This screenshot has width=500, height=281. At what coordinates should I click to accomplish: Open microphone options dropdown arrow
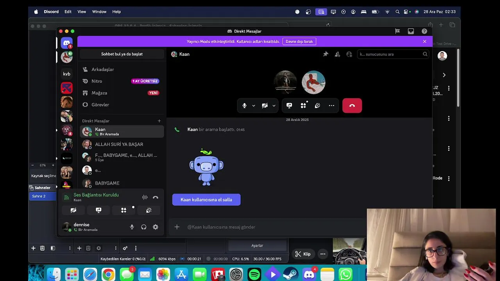pos(254,105)
